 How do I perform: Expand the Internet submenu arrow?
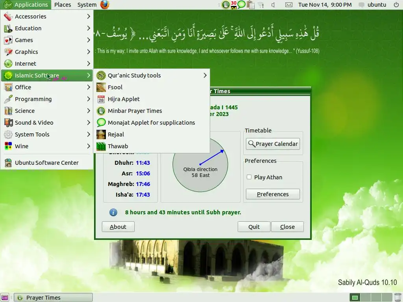coord(89,64)
